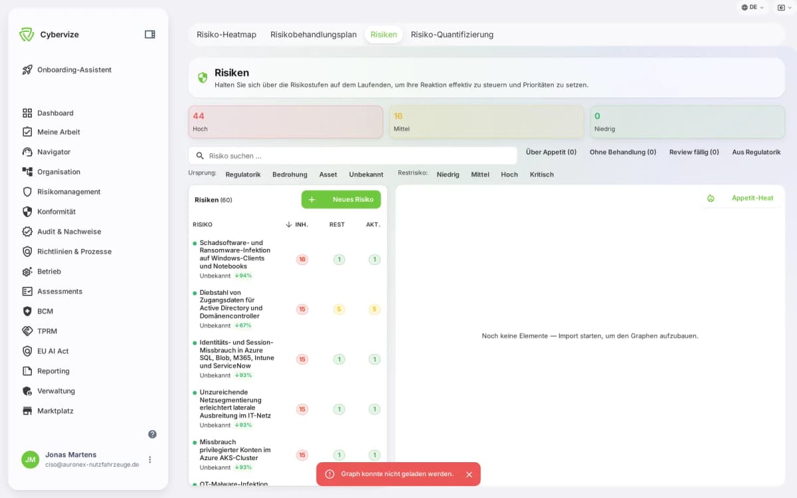
Task: Filter Restrisiko by Mittel
Action: point(480,175)
